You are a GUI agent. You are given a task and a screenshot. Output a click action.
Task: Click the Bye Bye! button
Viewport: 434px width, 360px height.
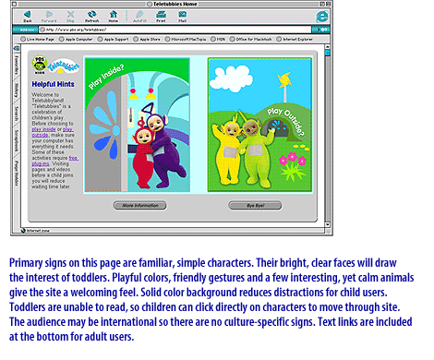pos(255,206)
